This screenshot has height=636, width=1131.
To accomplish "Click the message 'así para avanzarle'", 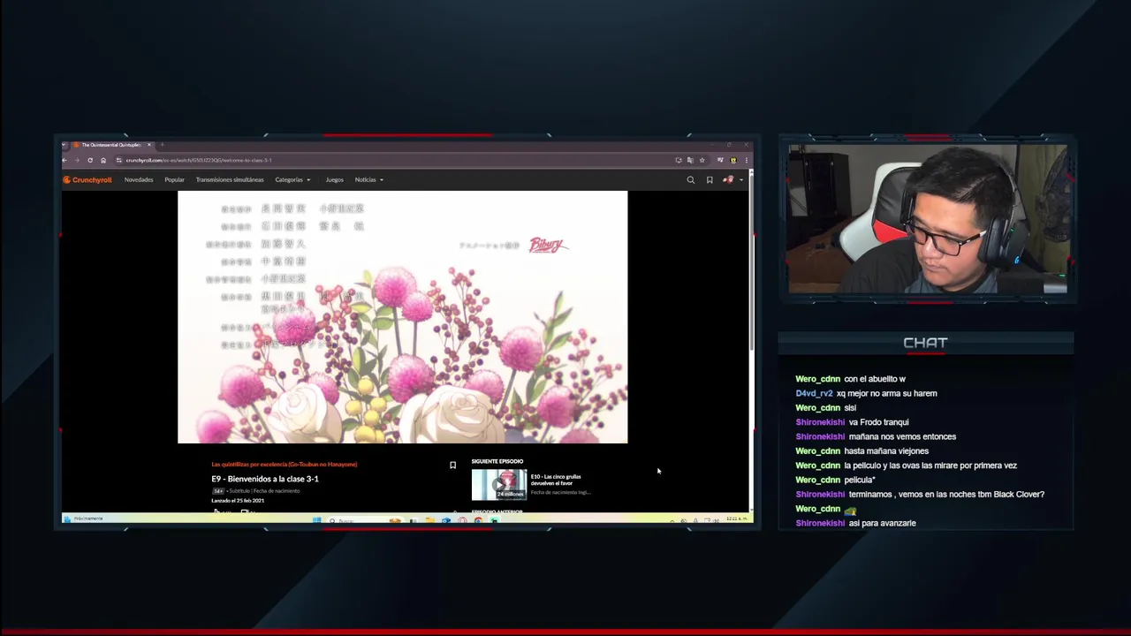I will pos(882,523).
